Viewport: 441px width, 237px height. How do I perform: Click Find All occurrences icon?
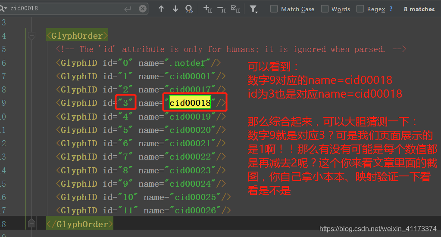click(189, 9)
